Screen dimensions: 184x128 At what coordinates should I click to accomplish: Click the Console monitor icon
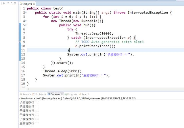click(49, 94)
